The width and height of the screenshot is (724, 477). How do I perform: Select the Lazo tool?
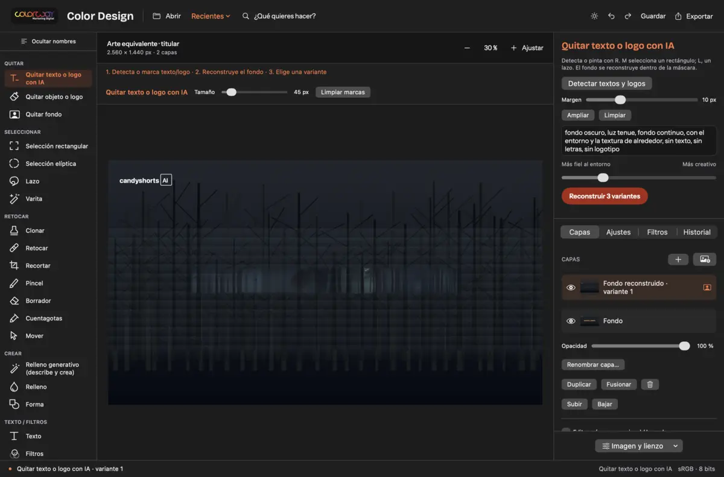pyautogui.click(x=48, y=181)
